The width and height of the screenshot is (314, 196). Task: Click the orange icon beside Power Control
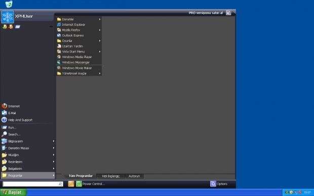pyautogui.click(x=71, y=184)
